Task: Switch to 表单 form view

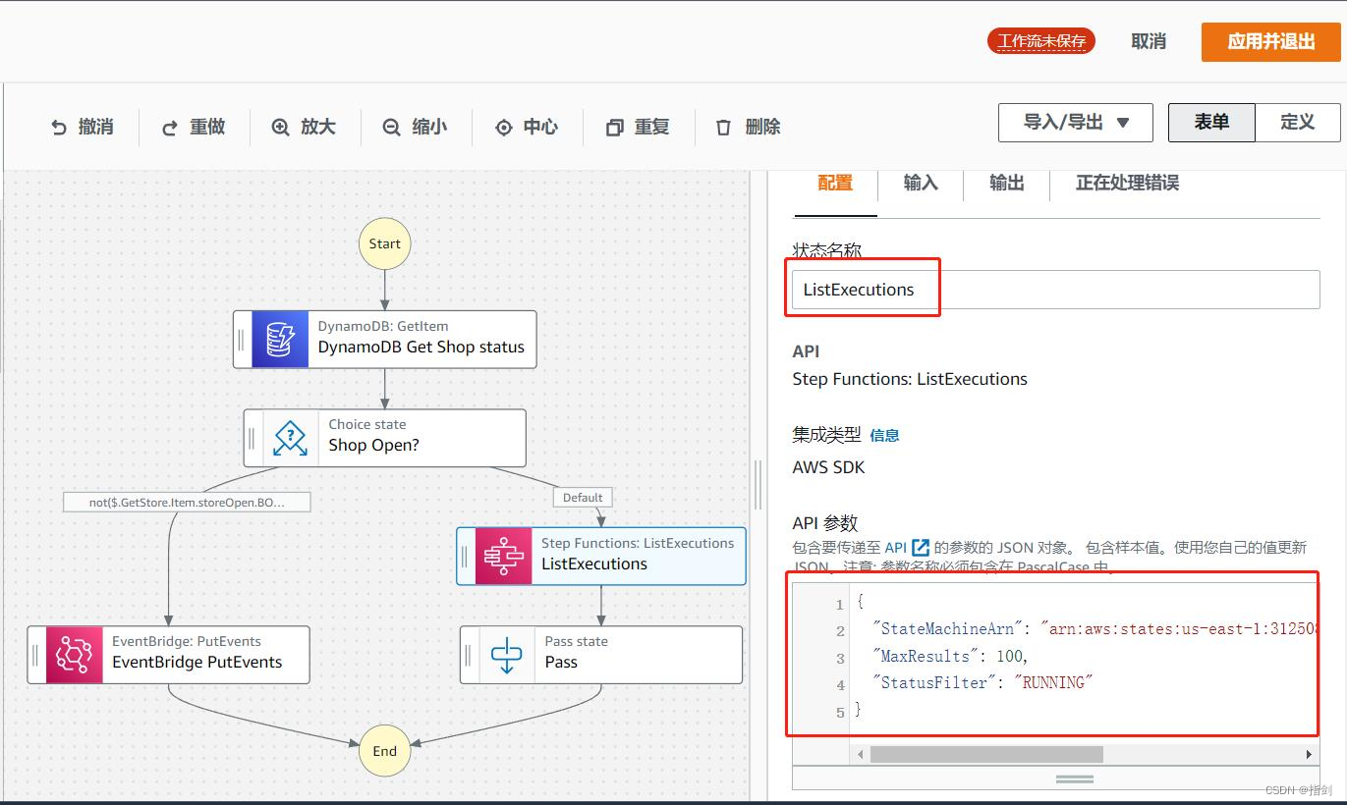Action: (1211, 123)
